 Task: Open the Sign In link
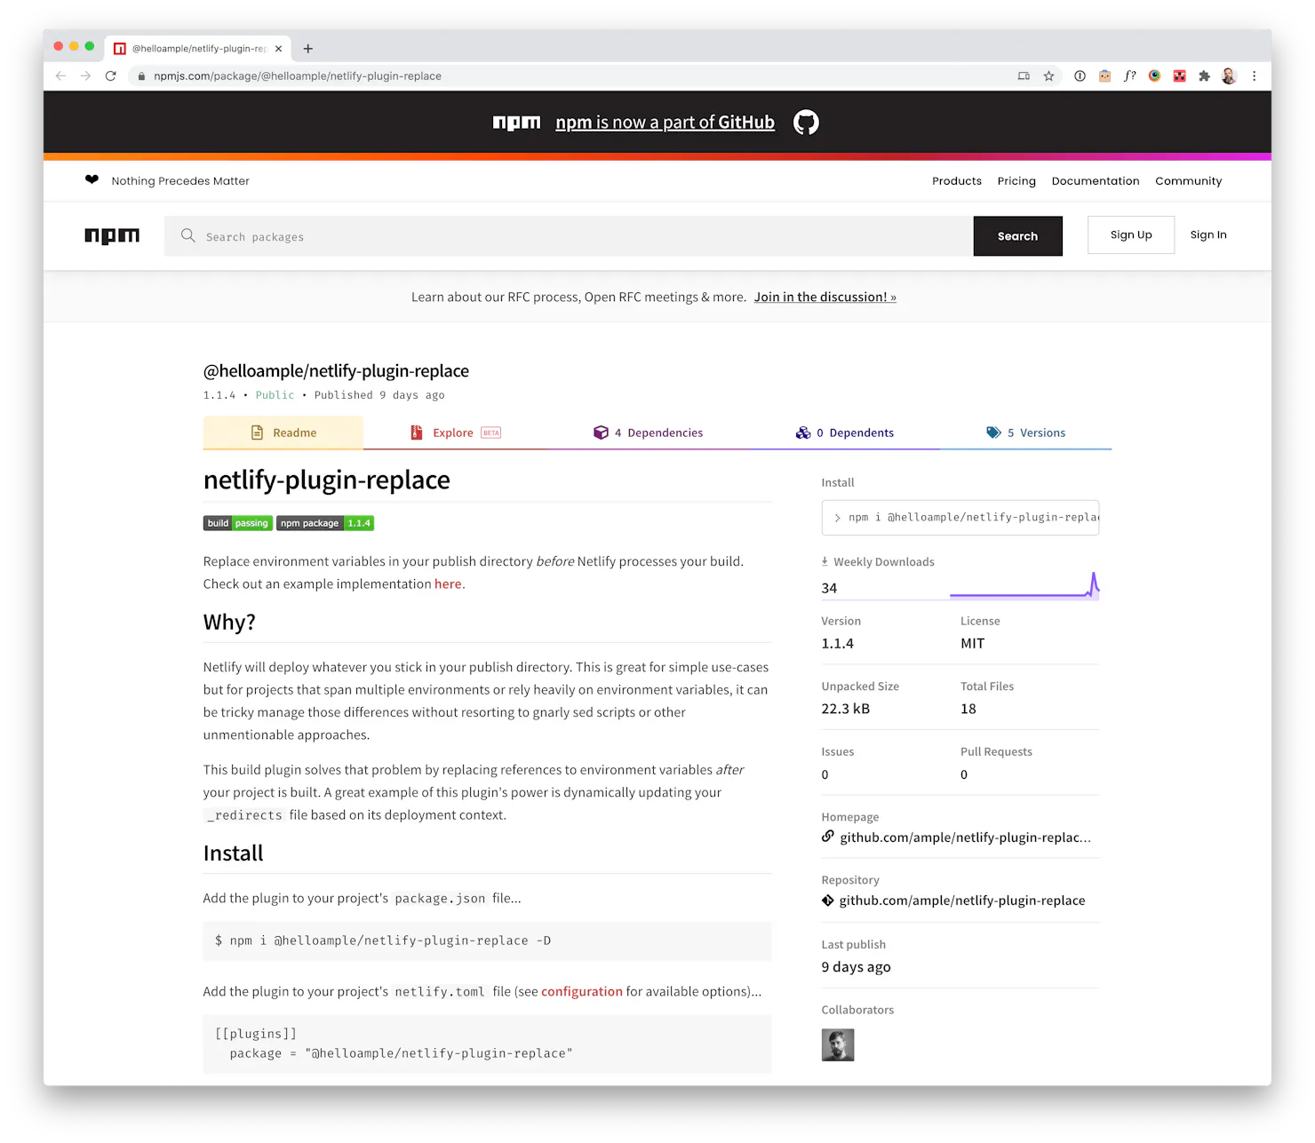point(1208,235)
